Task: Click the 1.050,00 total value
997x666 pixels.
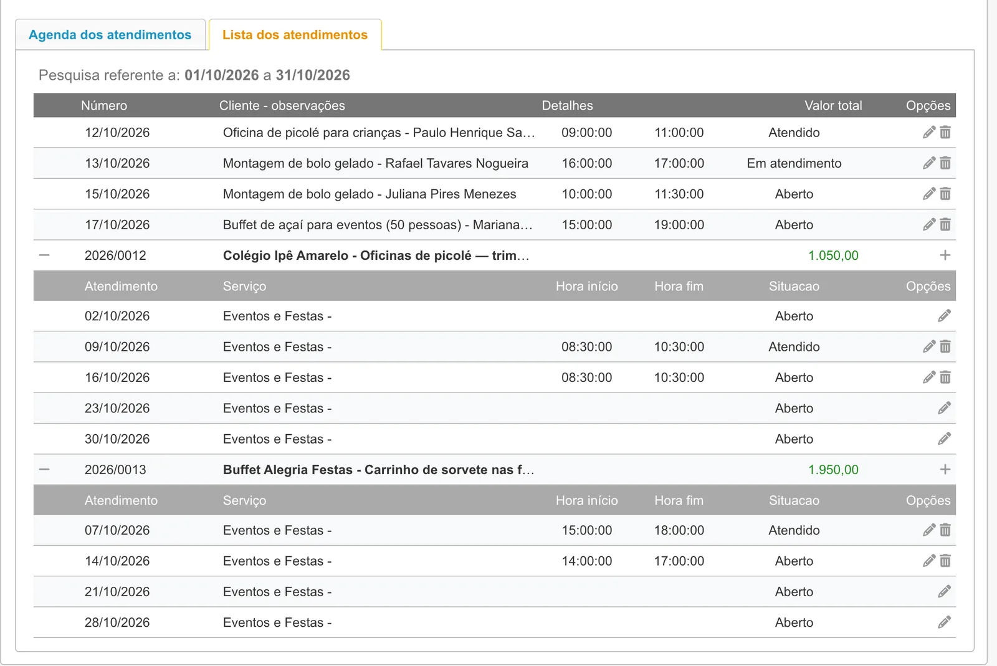Action: (x=833, y=255)
